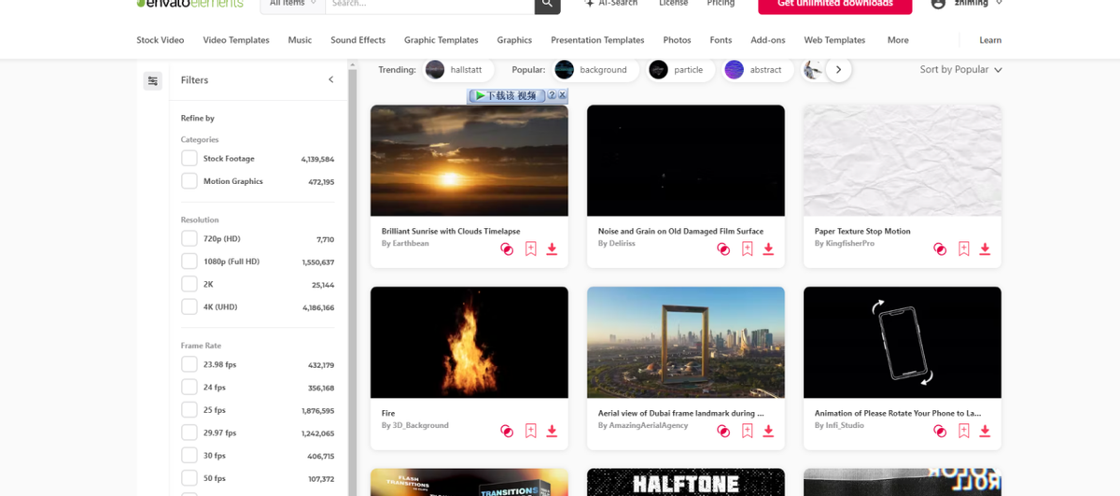Open Stock Video category
Viewport: 1120px width, 496px height.
tap(161, 40)
